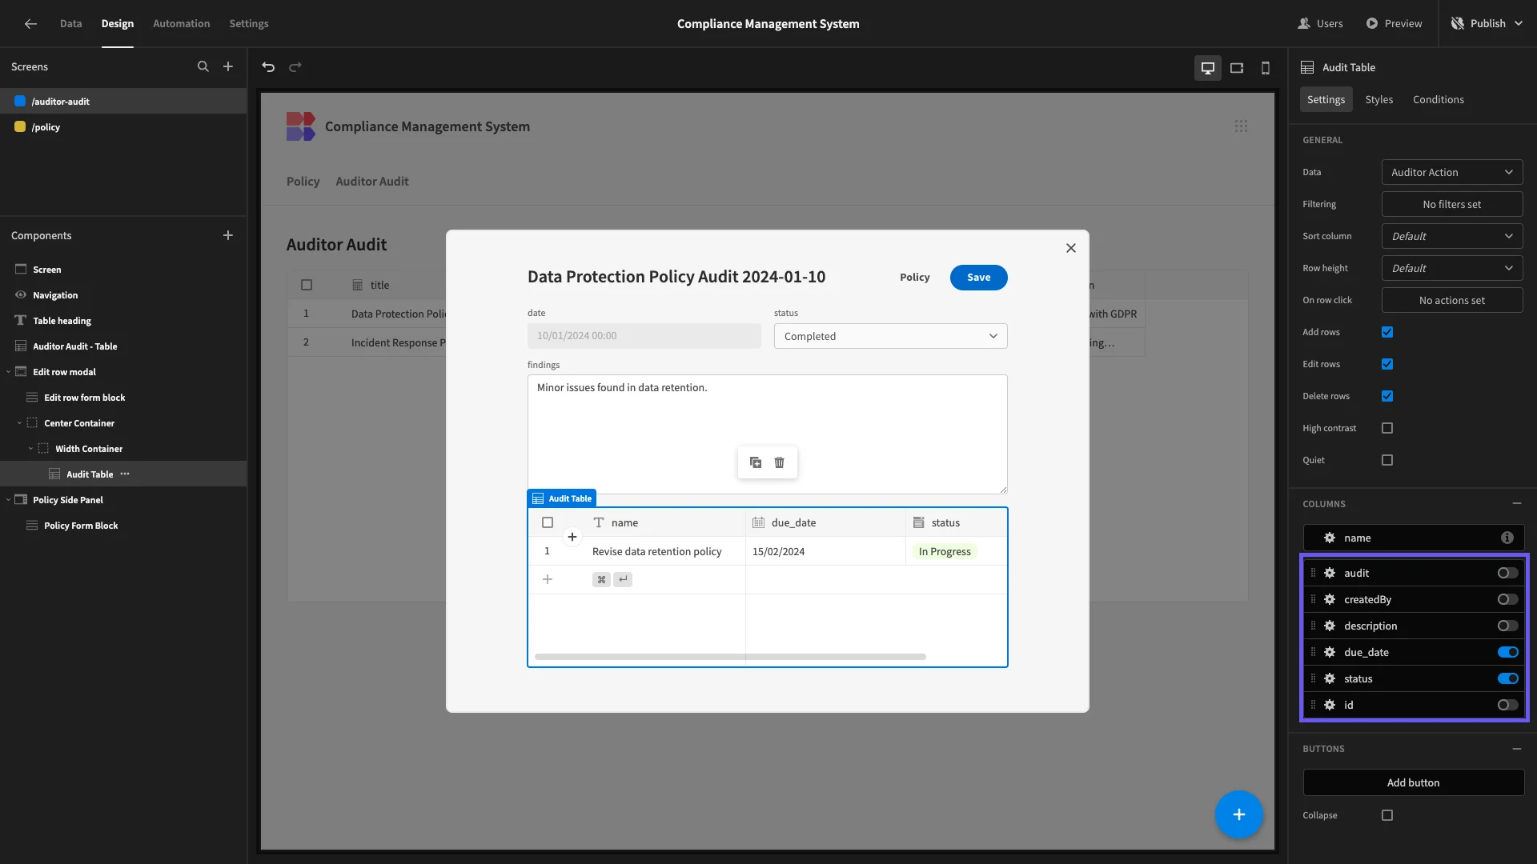Toggle off the due_date column
Screen dimensions: 1537x864
coord(1508,652)
